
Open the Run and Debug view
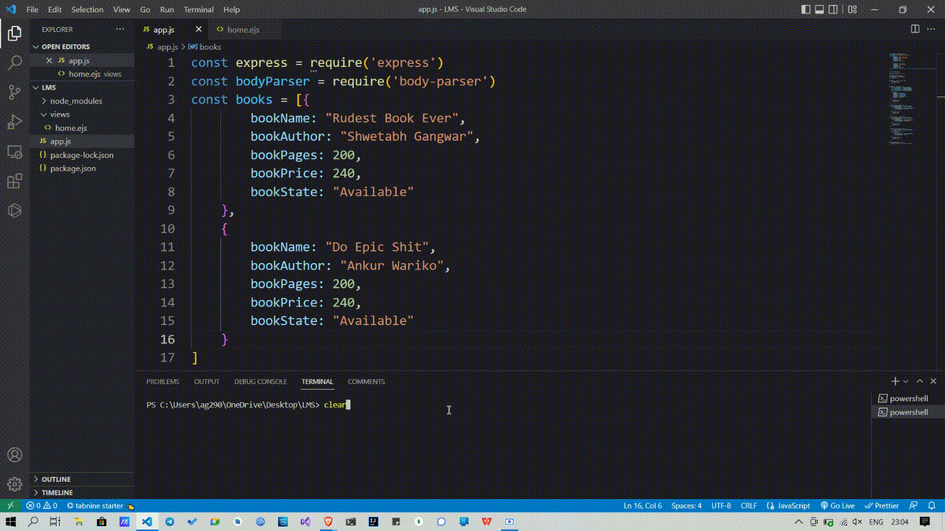tap(15, 122)
